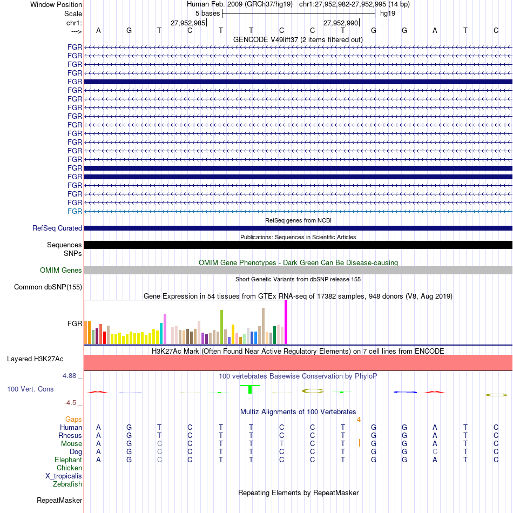Click the "Layered H3K27Ac" label
This screenshot has width=513, height=513.
pos(35,359)
